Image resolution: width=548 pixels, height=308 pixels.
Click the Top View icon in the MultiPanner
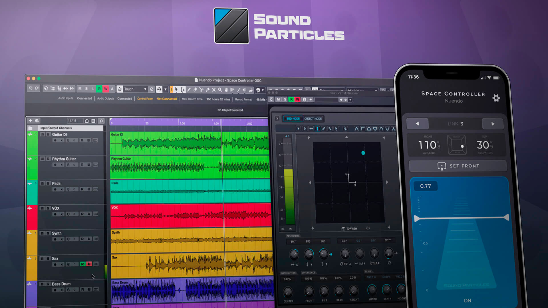coord(343,228)
